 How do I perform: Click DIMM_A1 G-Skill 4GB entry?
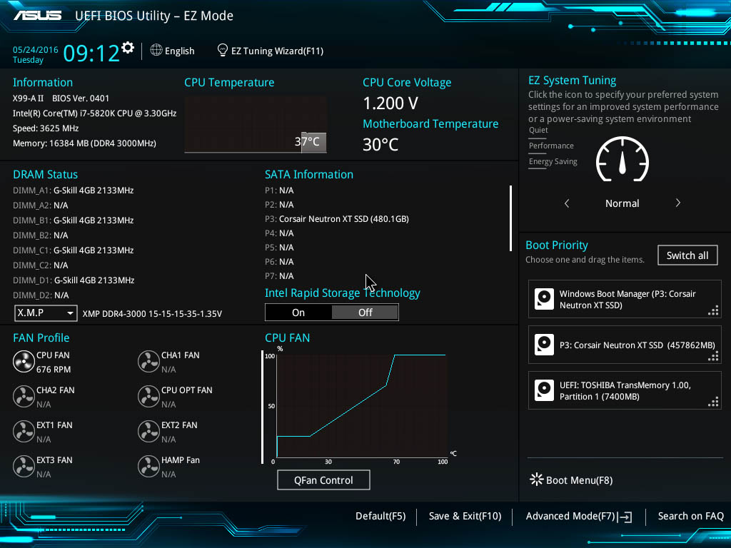pos(74,191)
